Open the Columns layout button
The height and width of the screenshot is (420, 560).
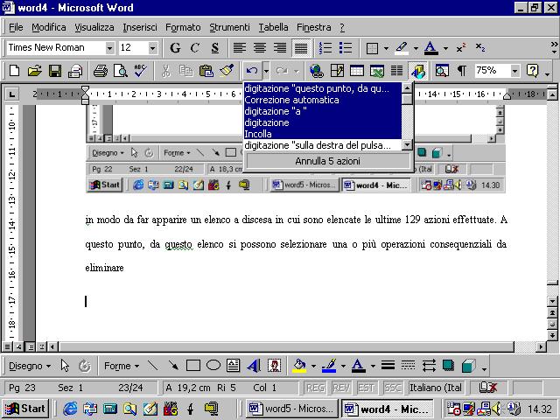point(396,71)
